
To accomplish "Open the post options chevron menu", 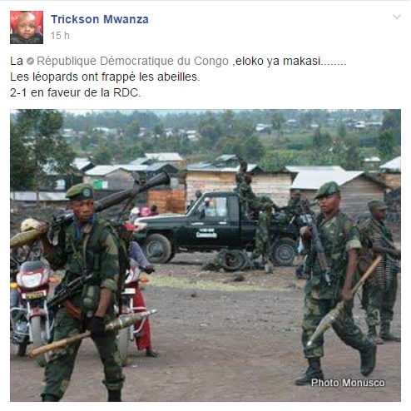I will 397,17.
